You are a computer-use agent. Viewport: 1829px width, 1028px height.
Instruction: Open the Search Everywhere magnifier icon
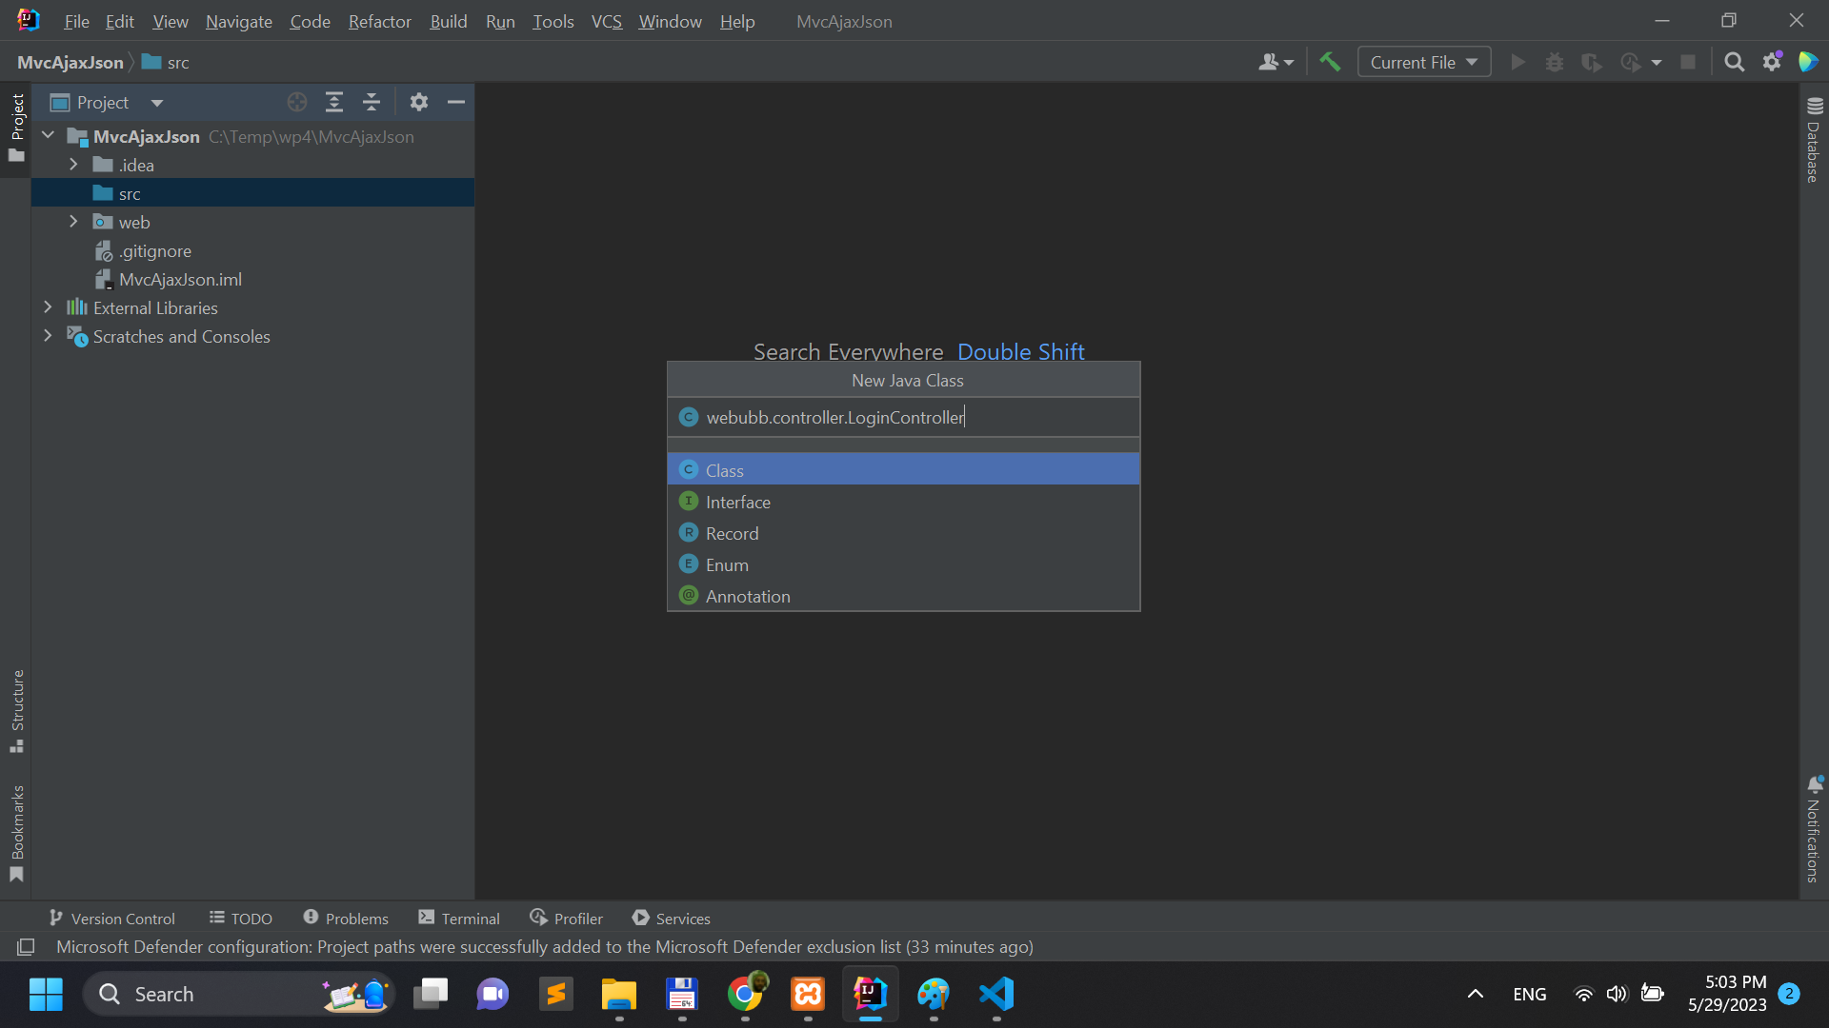(1735, 62)
